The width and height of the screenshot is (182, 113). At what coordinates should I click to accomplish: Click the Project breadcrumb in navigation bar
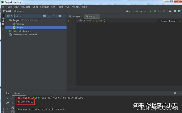[7, 11]
